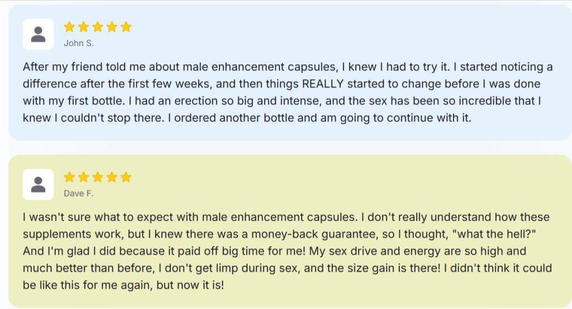The image size is (572, 309).
Task: Select the fifth star in John S.'s rating
Action: click(126, 26)
